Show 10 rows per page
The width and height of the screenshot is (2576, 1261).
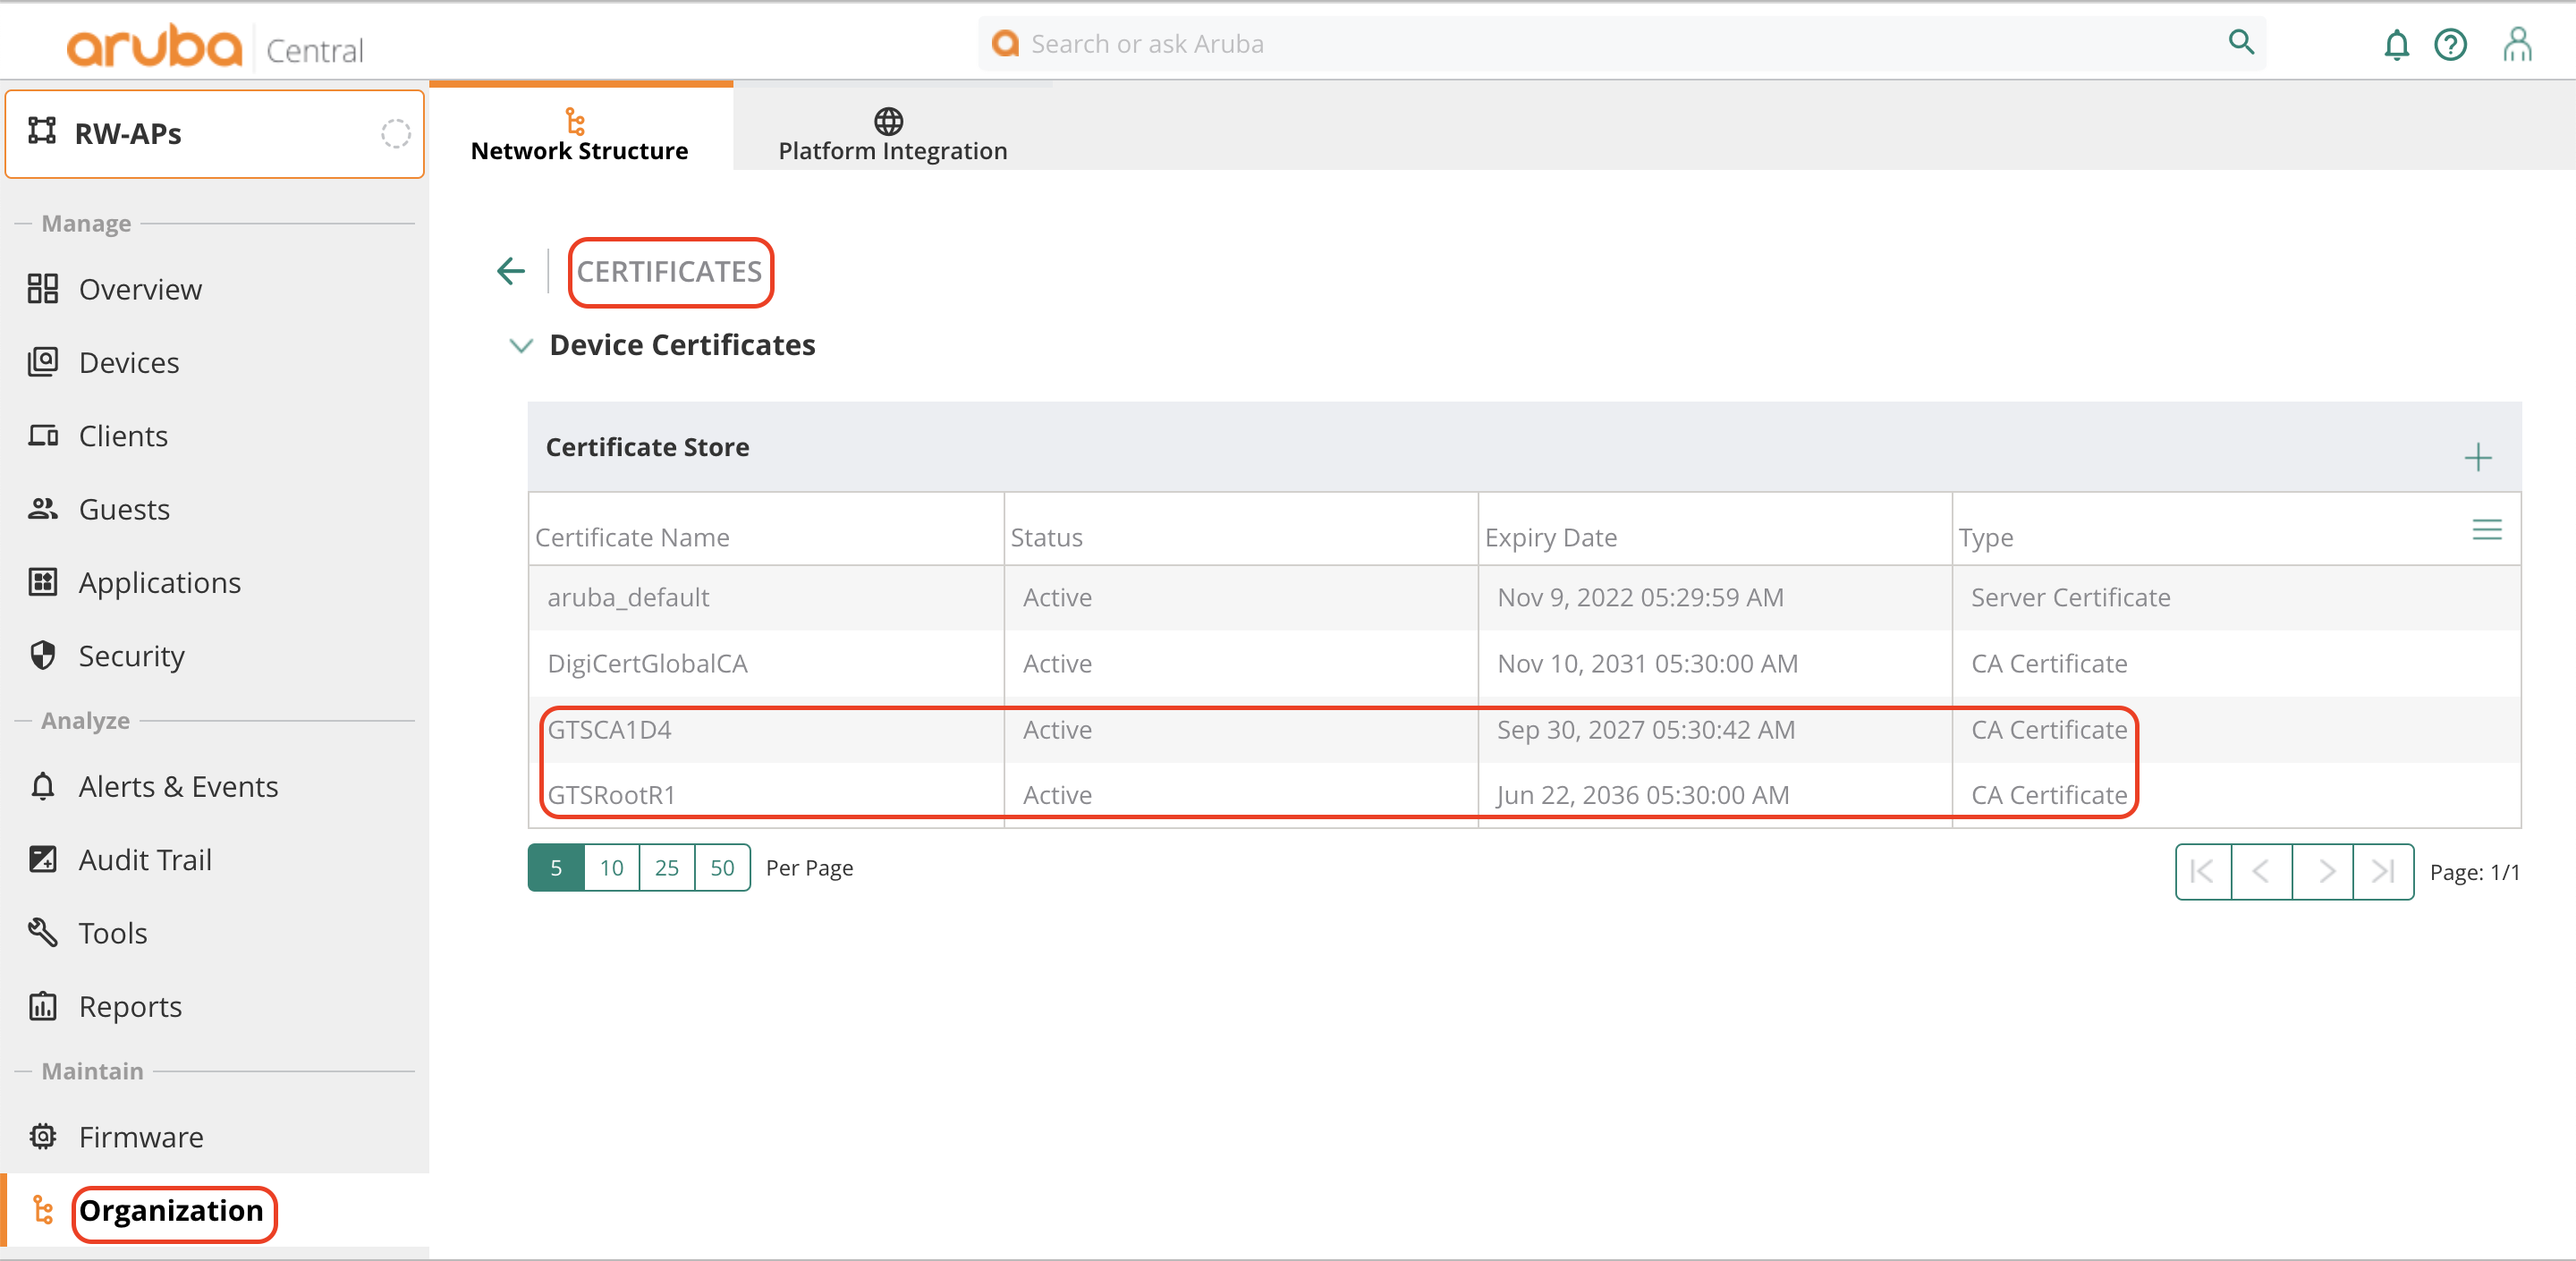pyautogui.click(x=612, y=867)
